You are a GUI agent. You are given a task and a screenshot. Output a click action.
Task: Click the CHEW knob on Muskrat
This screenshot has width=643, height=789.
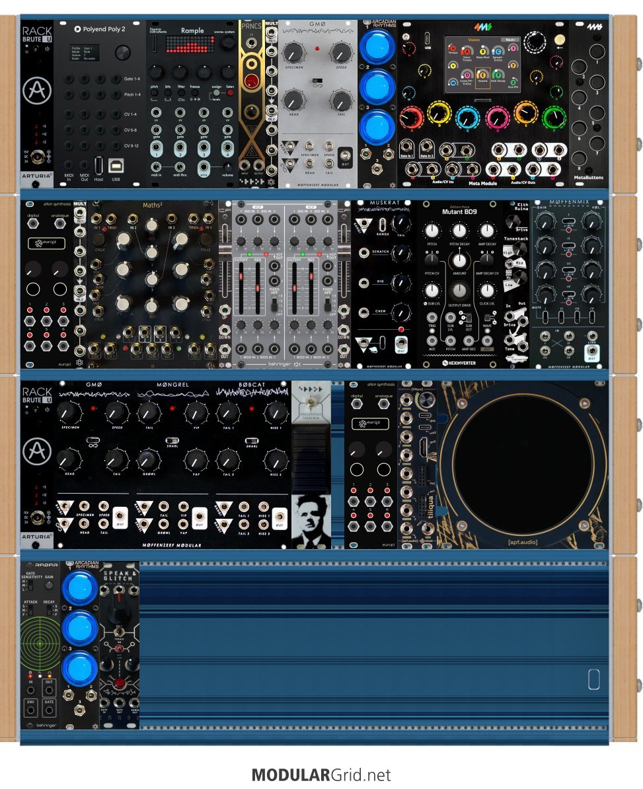pyautogui.click(x=400, y=313)
